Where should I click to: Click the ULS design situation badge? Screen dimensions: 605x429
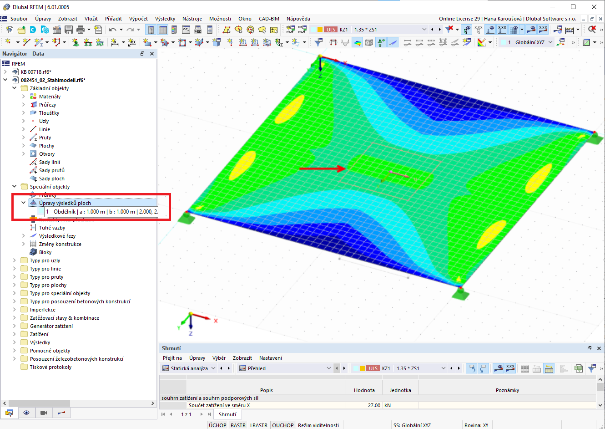tap(330, 29)
